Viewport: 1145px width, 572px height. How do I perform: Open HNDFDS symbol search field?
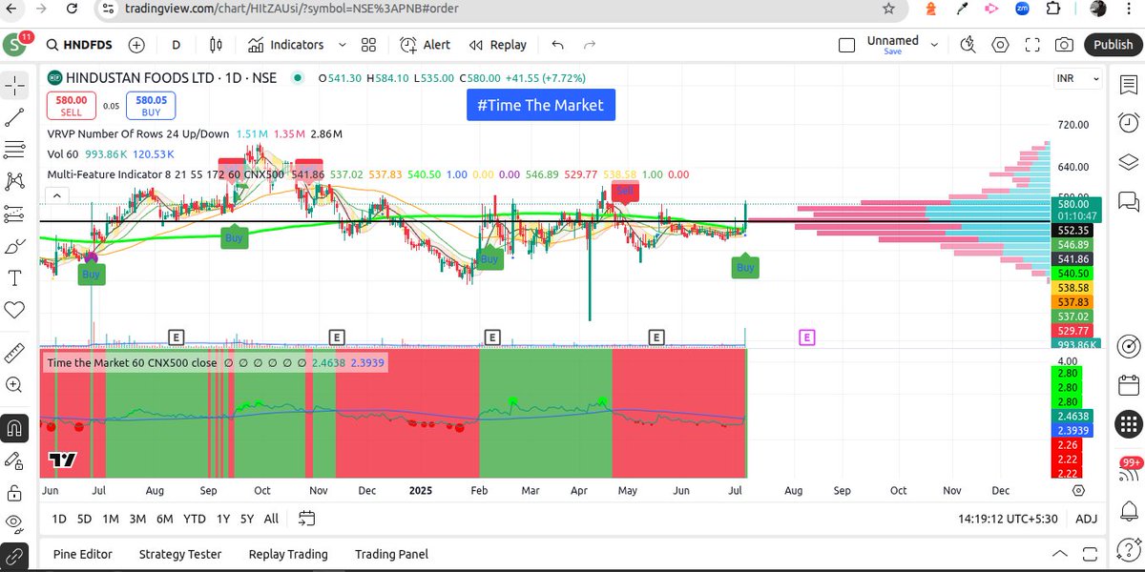click(x=77, y=45)
